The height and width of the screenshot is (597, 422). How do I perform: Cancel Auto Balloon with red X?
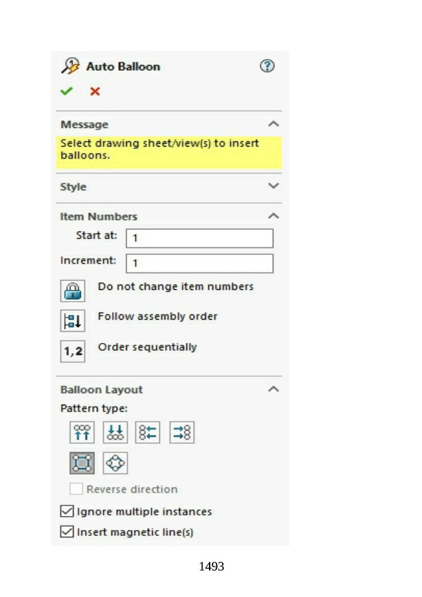(95, 91)
